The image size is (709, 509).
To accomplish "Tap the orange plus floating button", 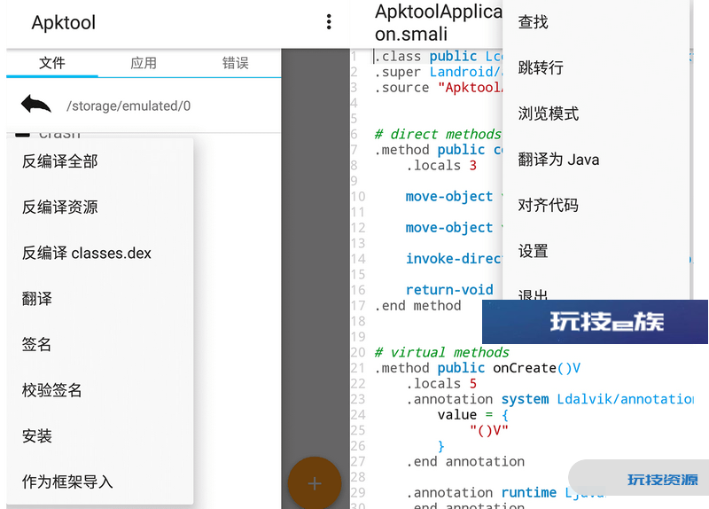I will click(x=315, y=482).
